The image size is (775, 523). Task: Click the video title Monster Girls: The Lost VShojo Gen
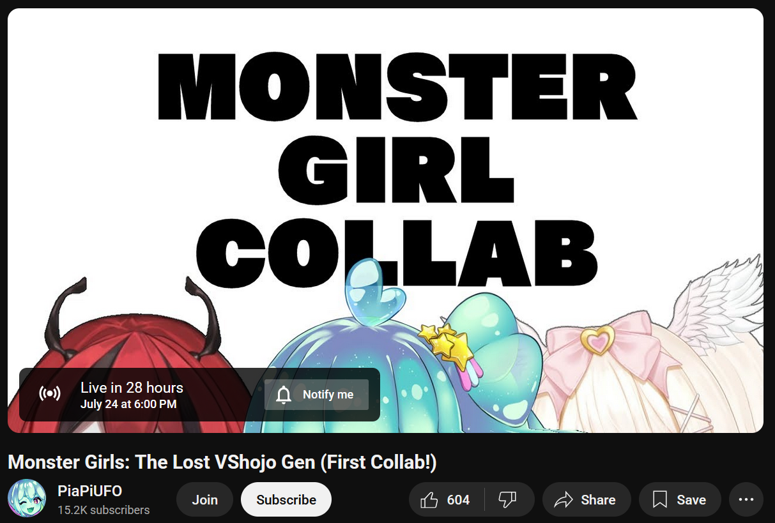coord(222,462)
